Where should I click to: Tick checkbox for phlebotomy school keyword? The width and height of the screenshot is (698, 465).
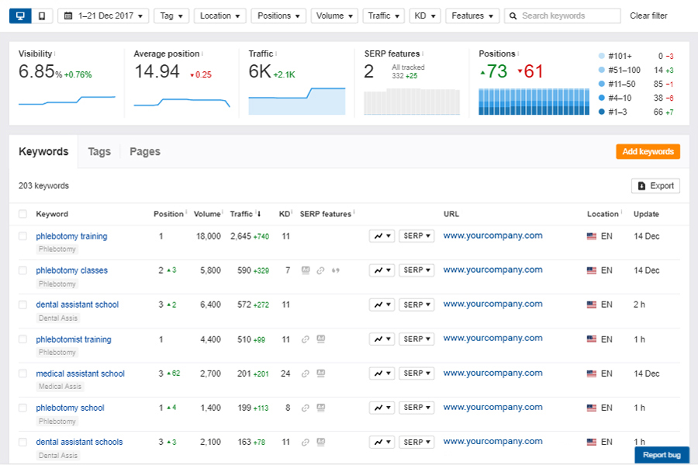(x=22, y=408)
